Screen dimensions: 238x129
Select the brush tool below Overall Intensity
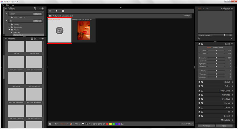[231, 39]
